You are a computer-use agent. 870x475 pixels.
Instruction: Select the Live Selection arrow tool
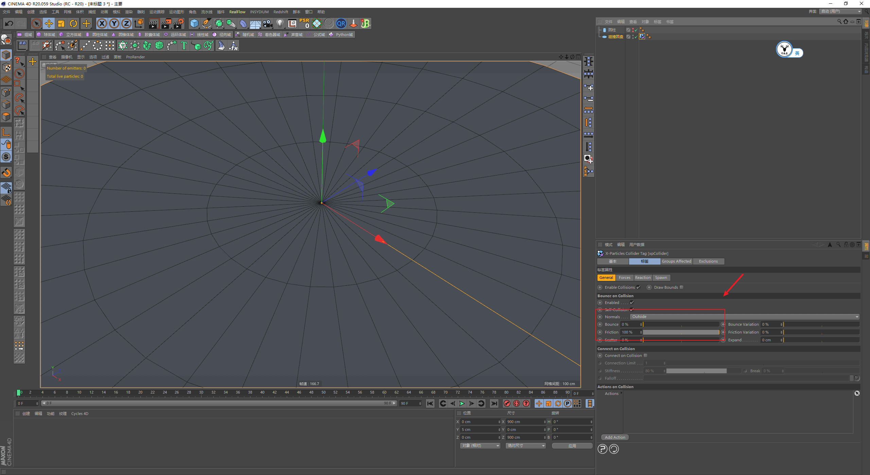[36, 23]
